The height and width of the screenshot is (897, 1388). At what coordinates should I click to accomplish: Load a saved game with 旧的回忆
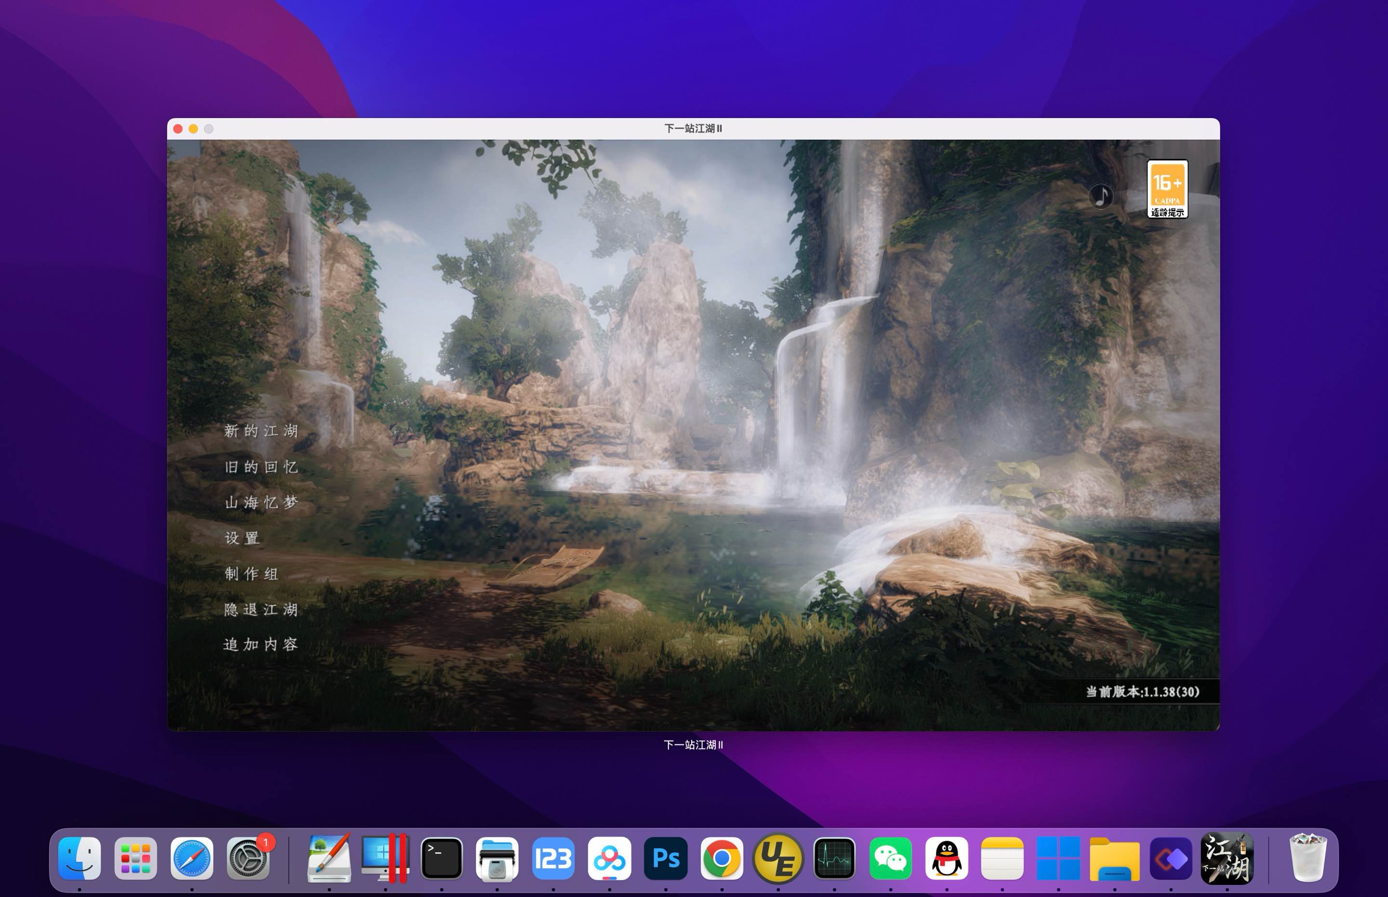pos(262,467)
